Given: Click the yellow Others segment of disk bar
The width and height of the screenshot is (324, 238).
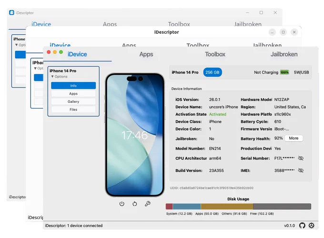Looking at the screenshot, I should coord(227,207).
